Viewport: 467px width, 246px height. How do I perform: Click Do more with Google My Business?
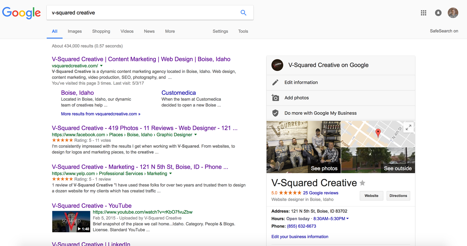pyautogui.click(x=321, y=113)
